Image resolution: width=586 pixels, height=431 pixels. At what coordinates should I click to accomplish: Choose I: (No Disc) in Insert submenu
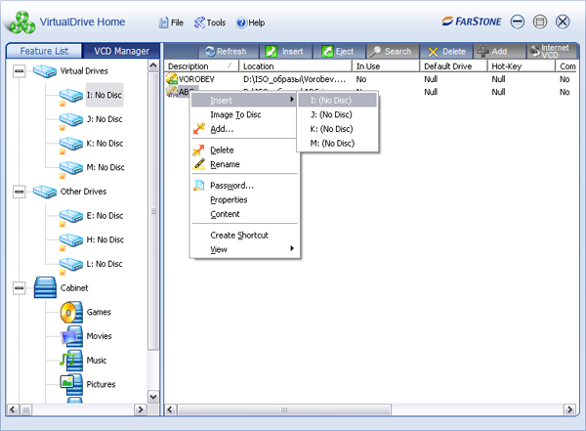click(x=337, y=101)
